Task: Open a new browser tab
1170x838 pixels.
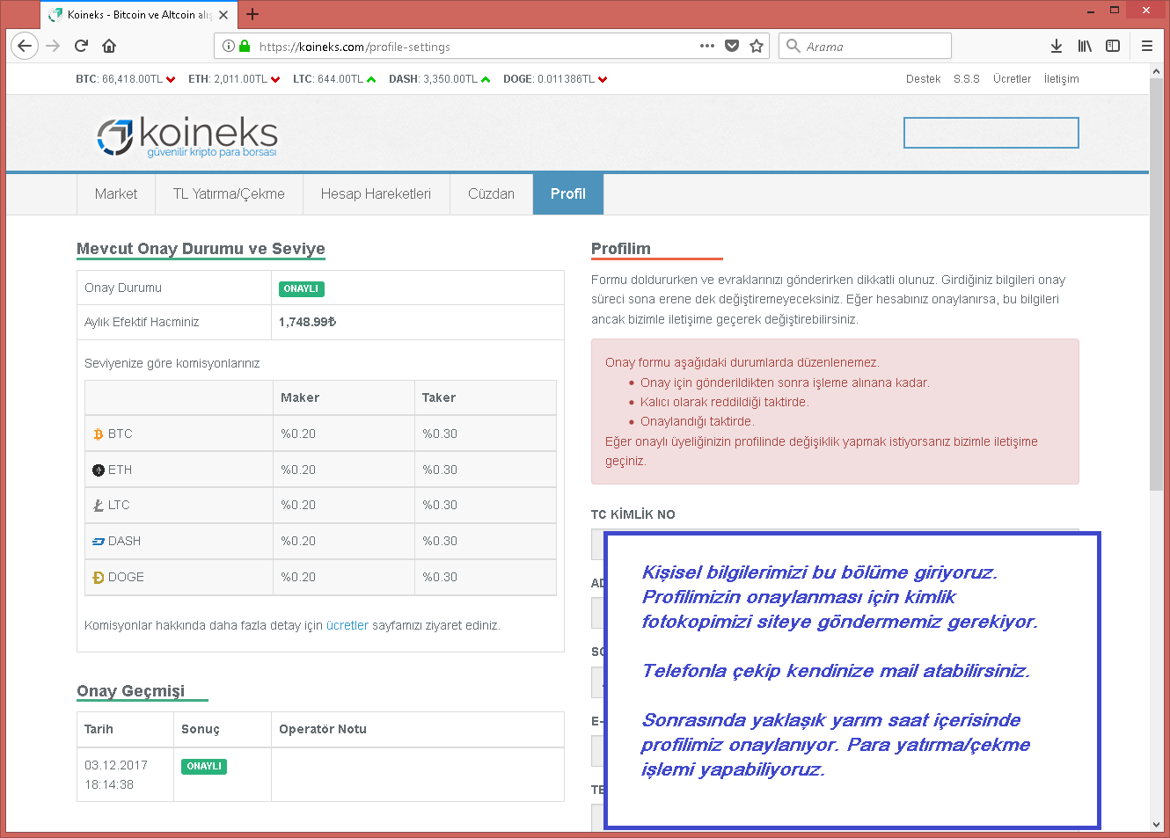Action: (252, 14)
